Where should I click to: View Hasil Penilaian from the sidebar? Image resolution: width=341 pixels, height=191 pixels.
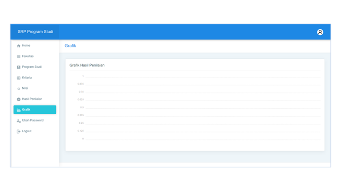pyautogui.click(x=32, y=99)
